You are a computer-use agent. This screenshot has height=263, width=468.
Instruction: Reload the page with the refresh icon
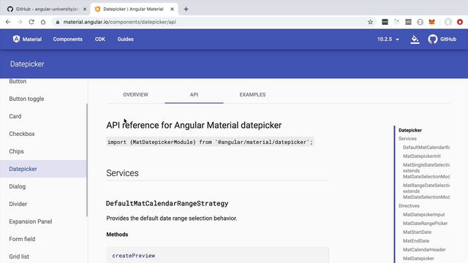tap(31, 22)
